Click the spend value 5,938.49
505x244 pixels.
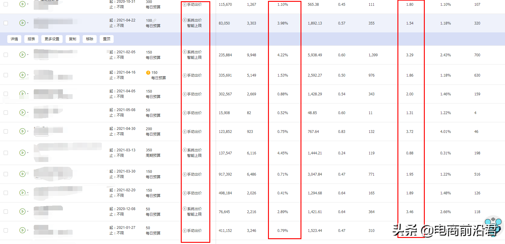coord(315,55)
